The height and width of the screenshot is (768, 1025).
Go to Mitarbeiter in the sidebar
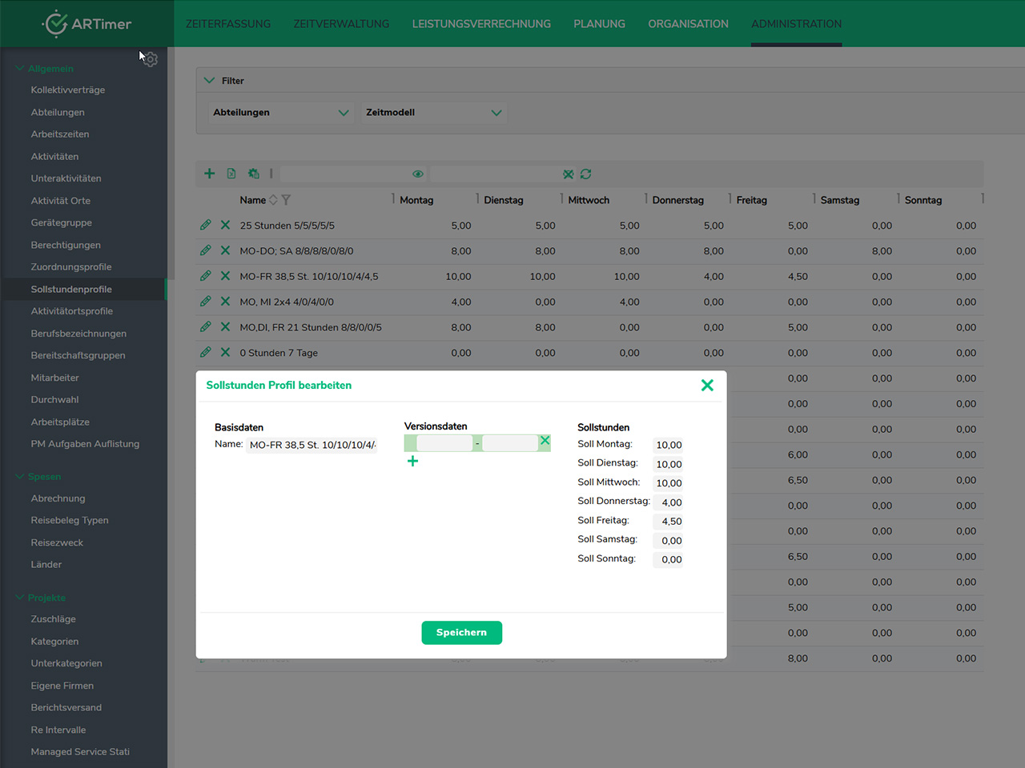click(54, 378)
